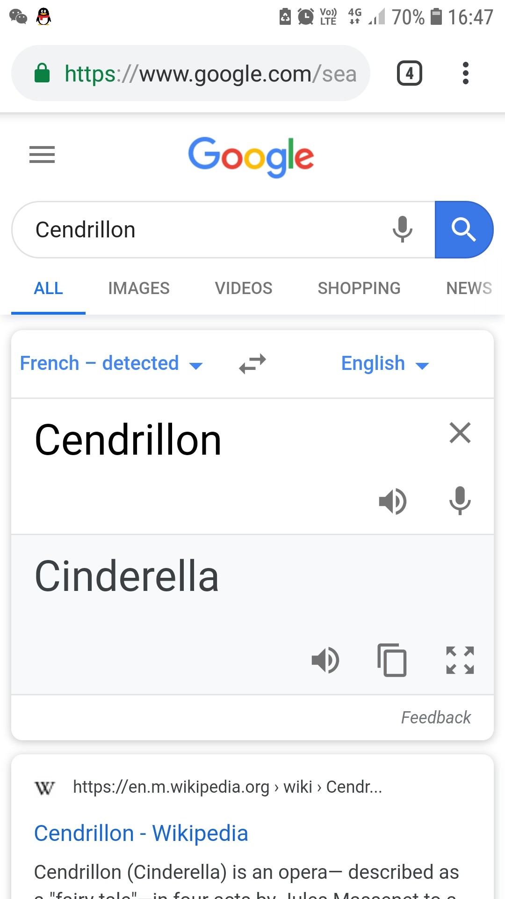Expand the translation to fullscreen
This screenshot has width=505, height=899.
coord(460,660)
